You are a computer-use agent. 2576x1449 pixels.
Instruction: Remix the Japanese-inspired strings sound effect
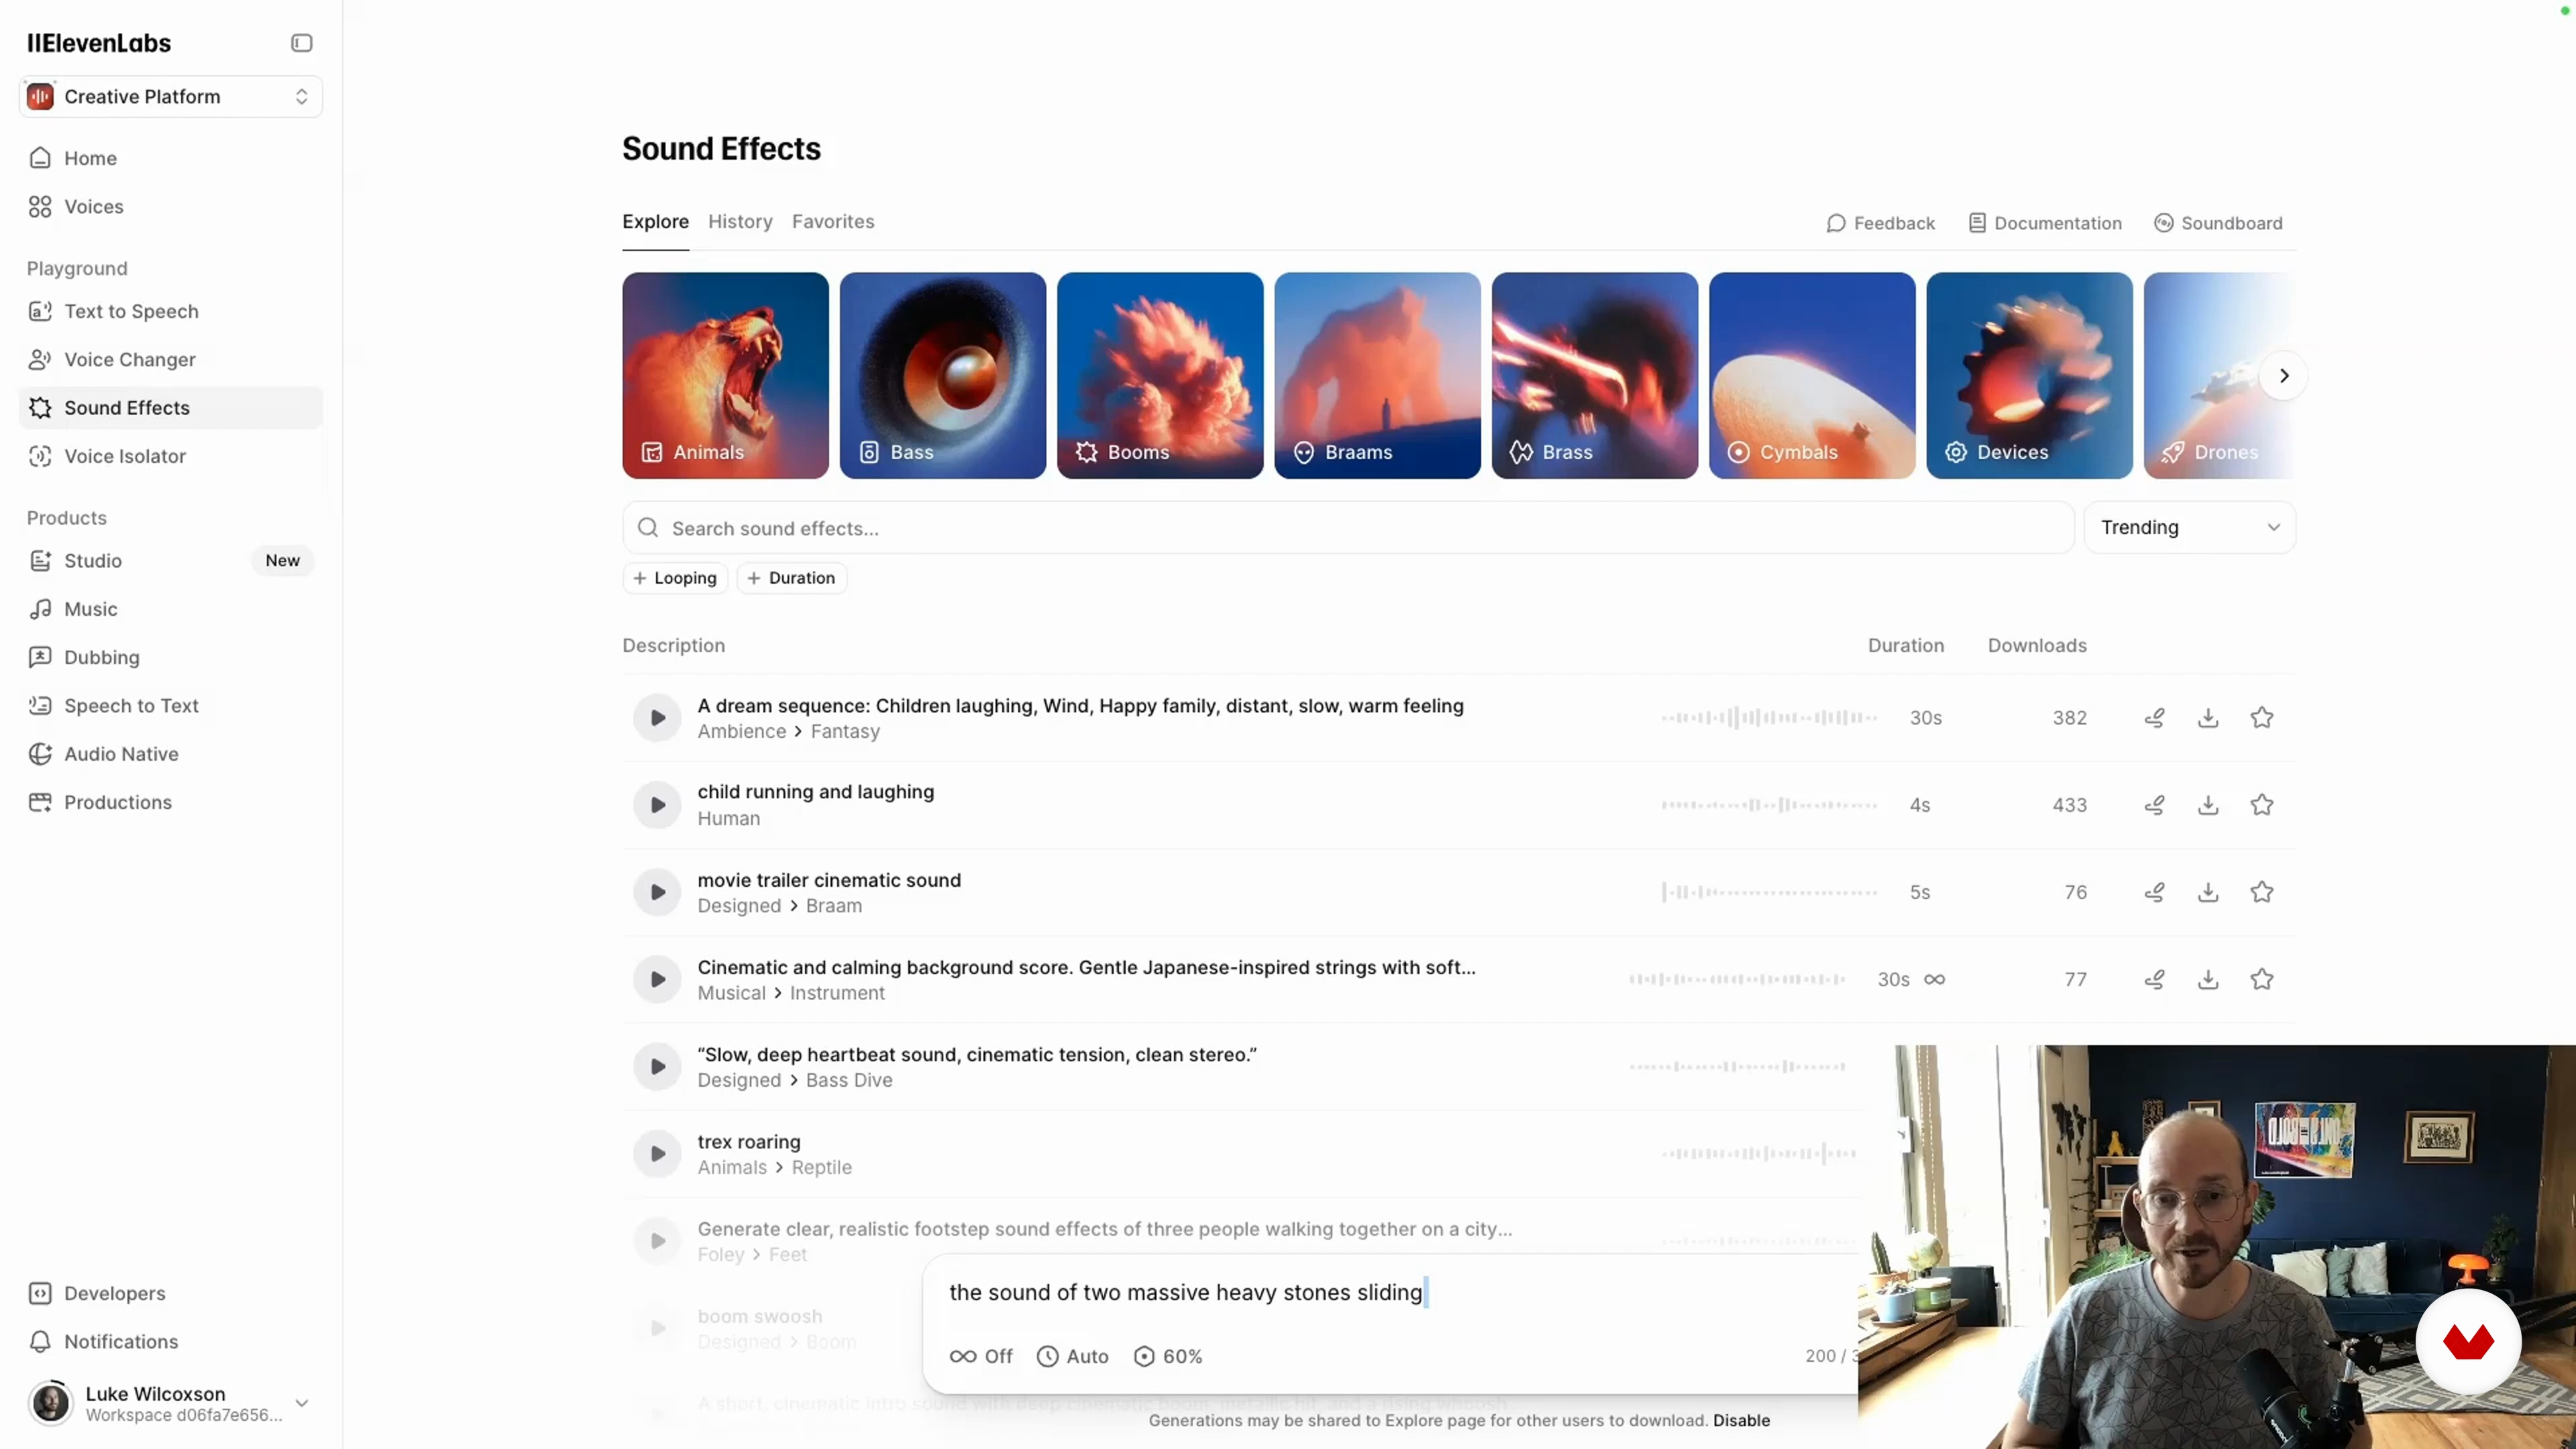(x=2154, y=979)
